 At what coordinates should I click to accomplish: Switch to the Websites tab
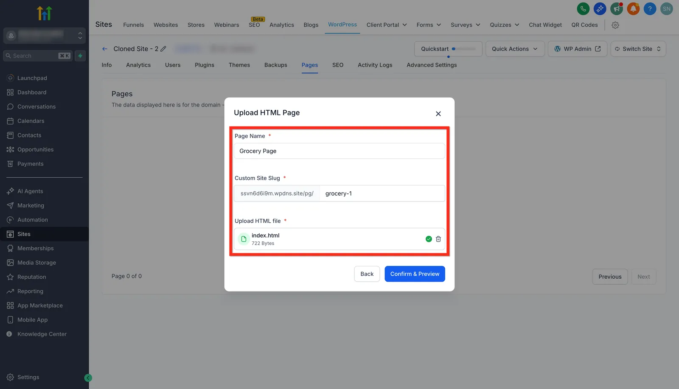166,25
